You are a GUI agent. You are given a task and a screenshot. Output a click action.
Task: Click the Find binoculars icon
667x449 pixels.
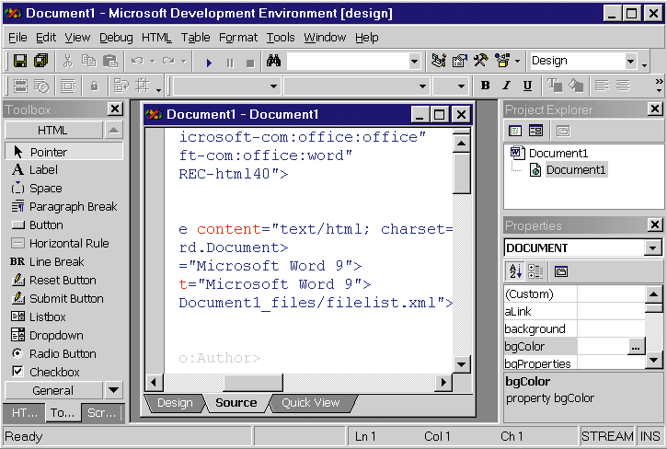pos(273,62)
